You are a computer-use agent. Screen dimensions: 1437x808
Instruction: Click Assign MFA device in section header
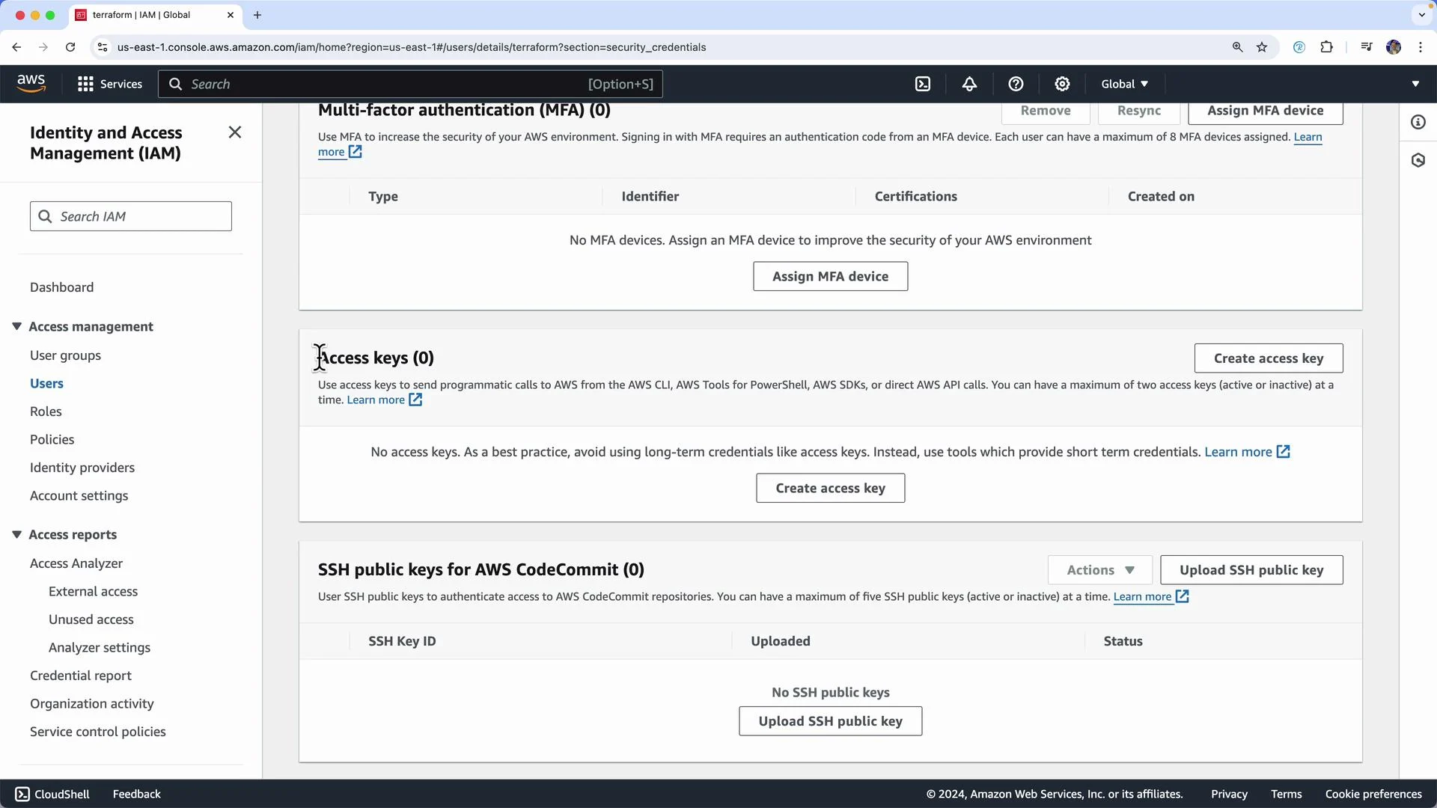tap(1265, 111)
